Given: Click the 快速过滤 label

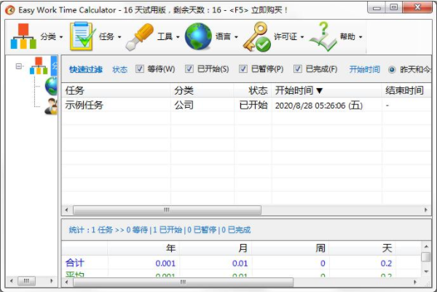Looking at the screenshot, I should pos(86,69).
